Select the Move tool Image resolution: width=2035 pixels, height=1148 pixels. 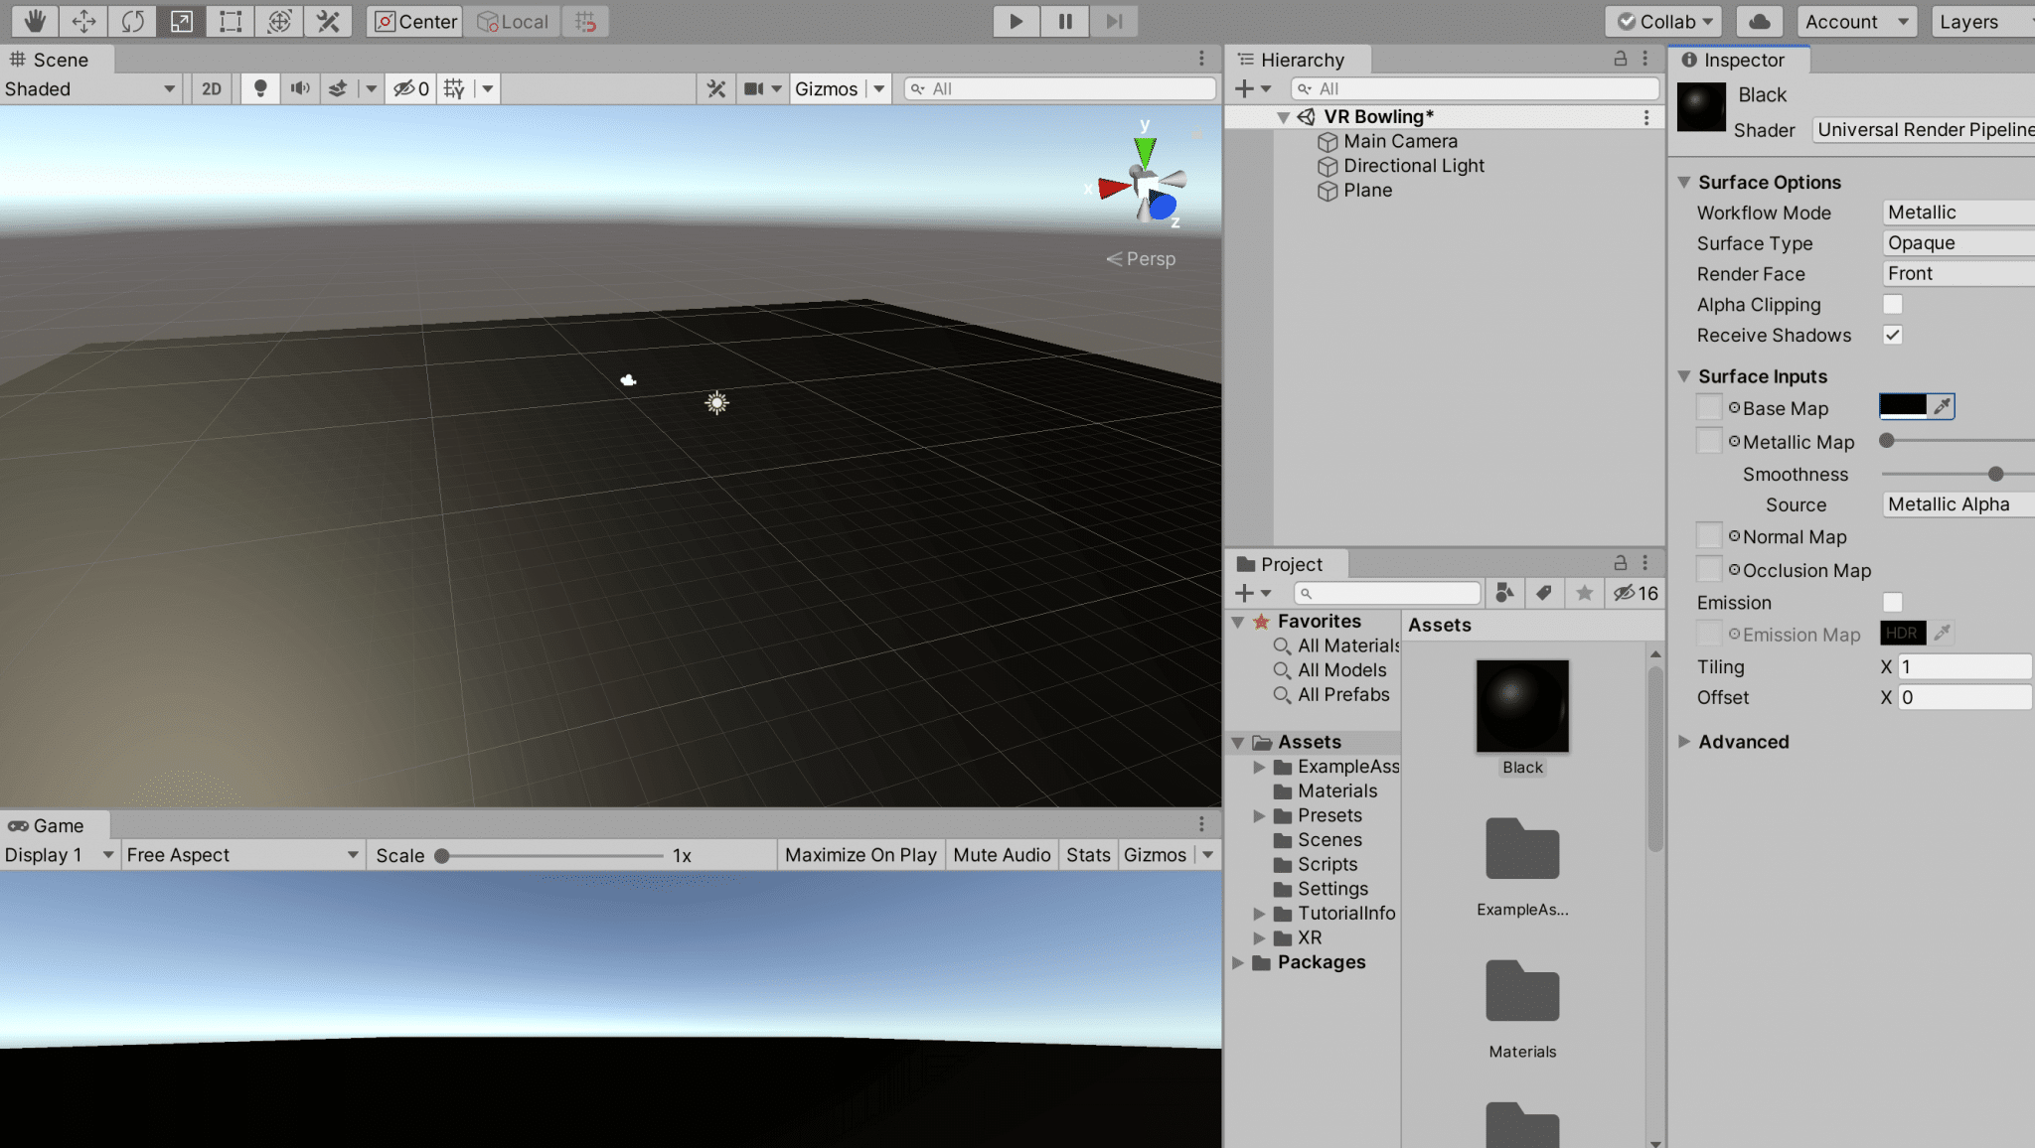[82, 21]
